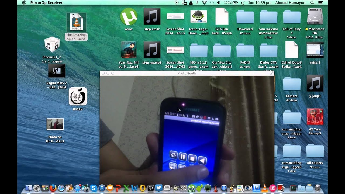Open Wi-Fi status menu
The height and width of the screenshot is (194, 345).
[x=204, y=2]
